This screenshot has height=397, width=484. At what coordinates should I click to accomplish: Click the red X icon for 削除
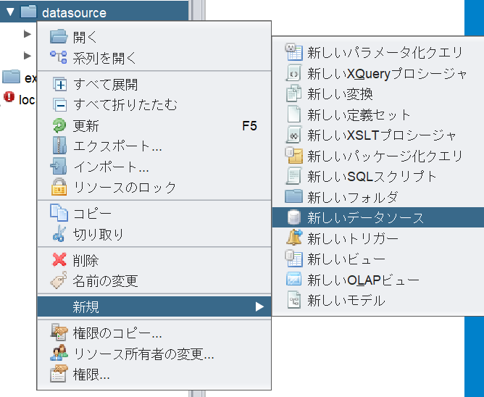pos(59,259)
